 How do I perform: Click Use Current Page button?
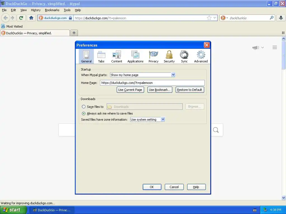(x=130, y=90)
